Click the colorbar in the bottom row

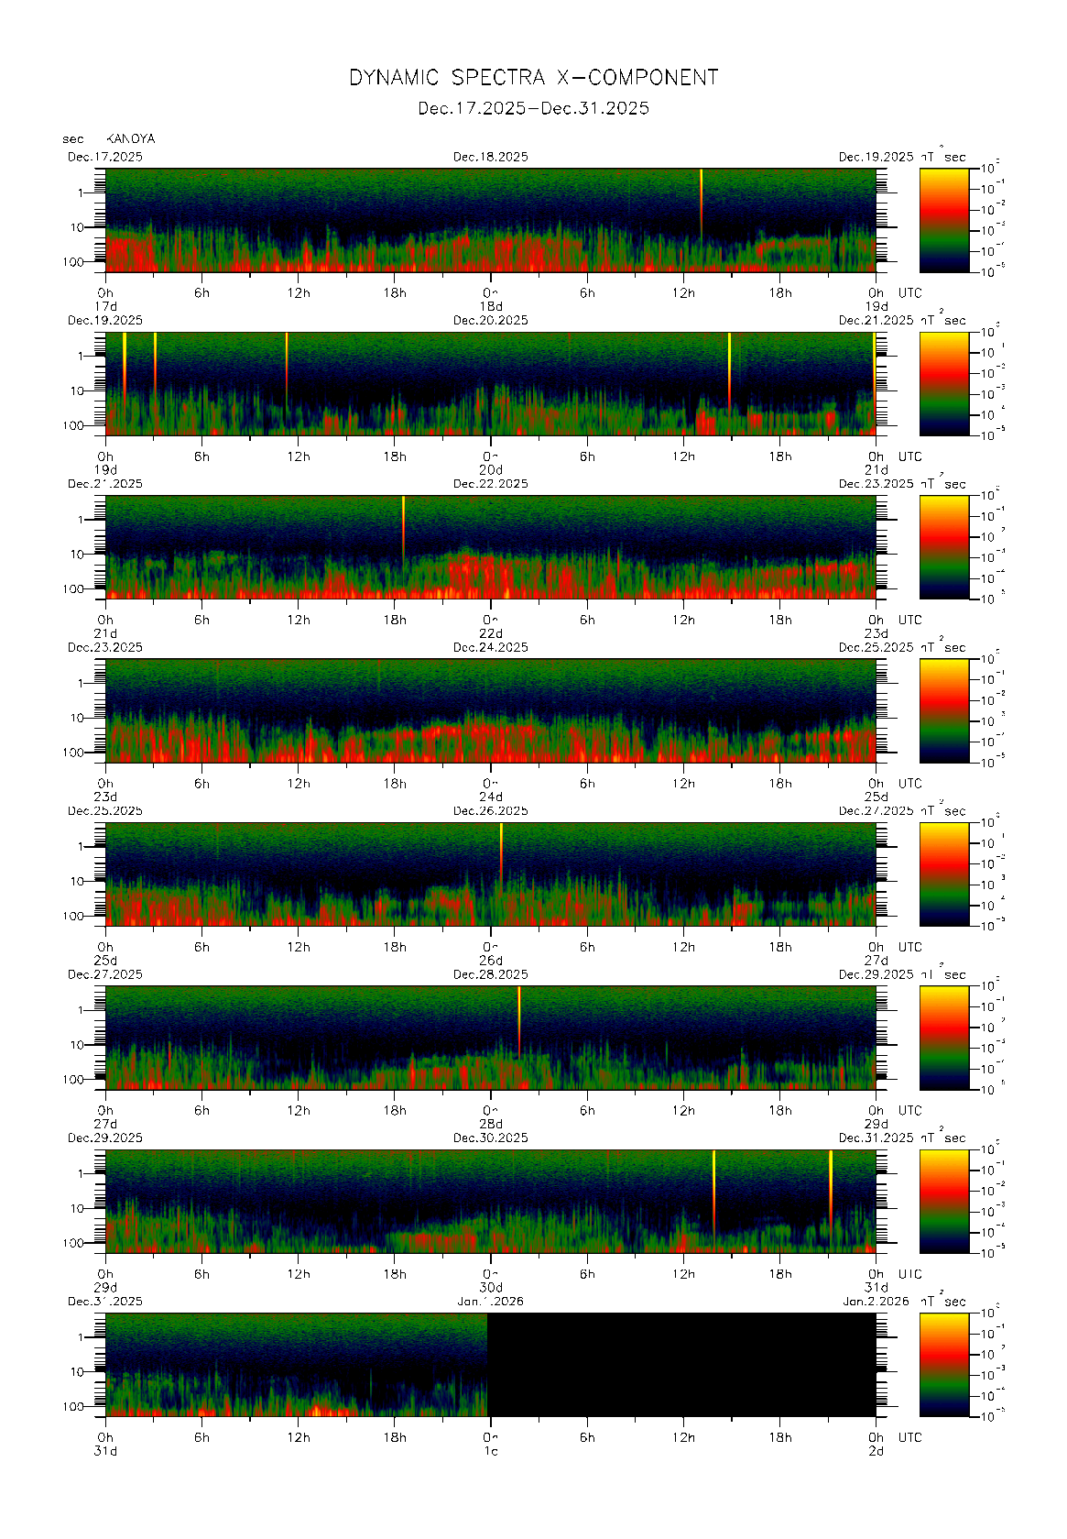[x=943, y=1364]
